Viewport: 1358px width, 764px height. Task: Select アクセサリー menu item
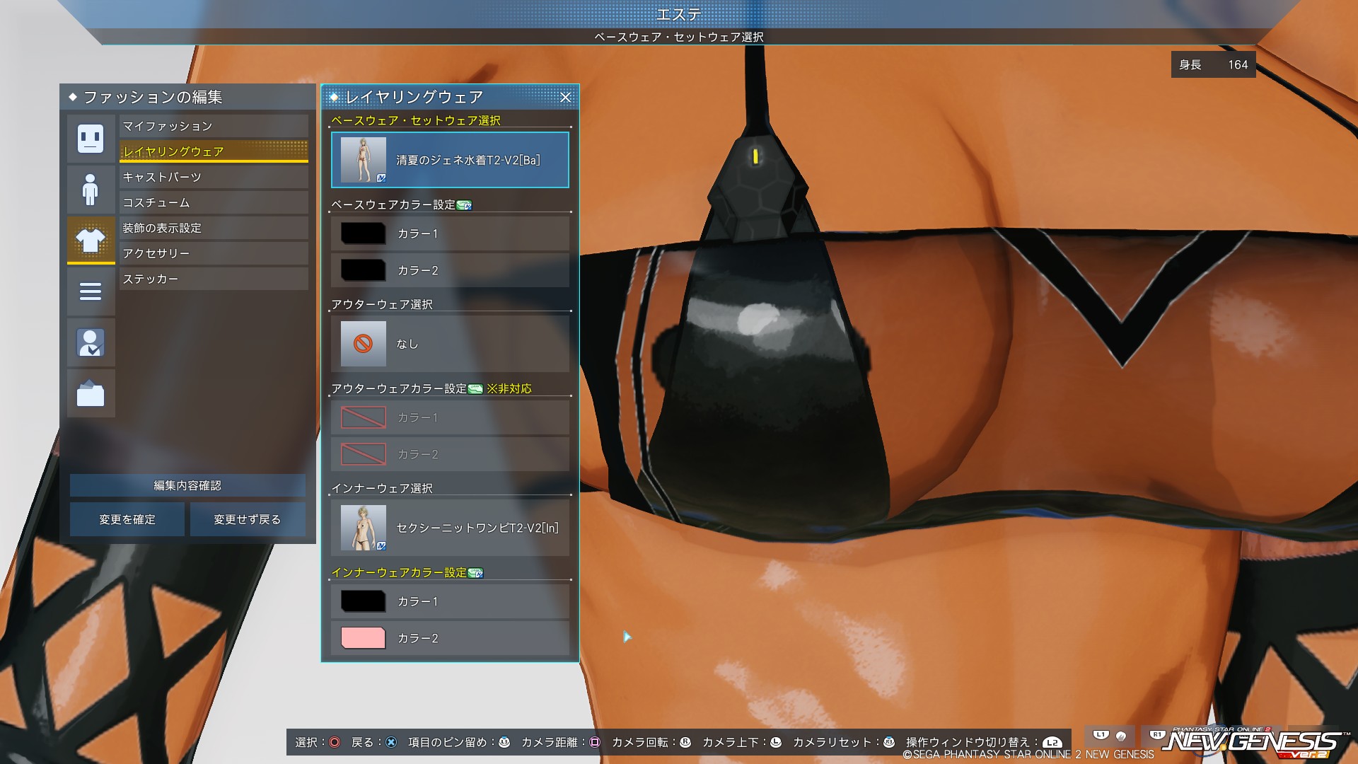(214, 253)
